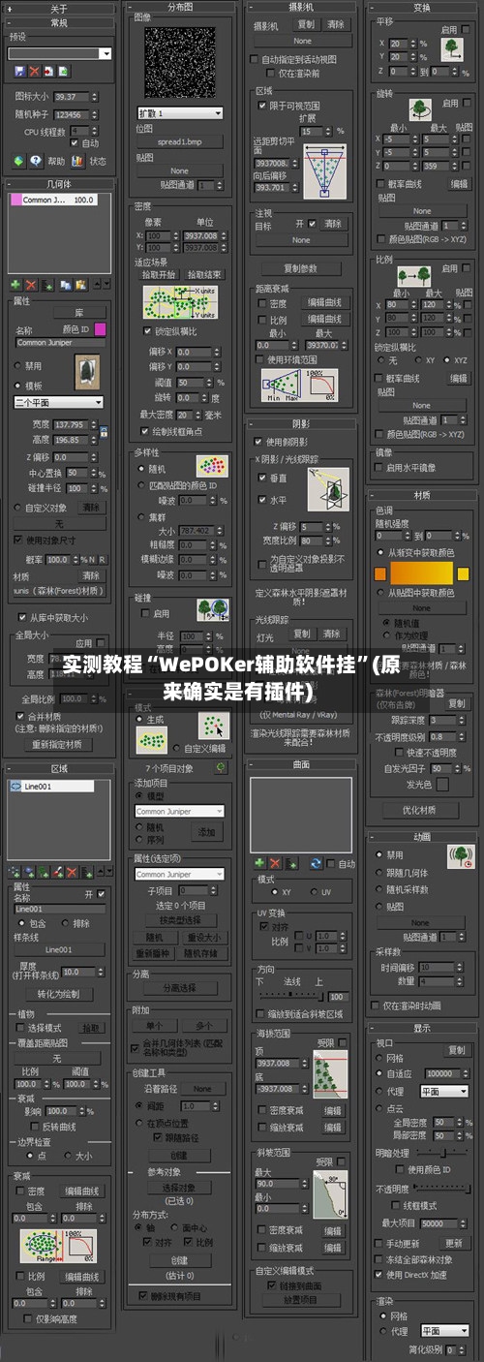Open the 帮助 help question-mark icon
This screenshot has width=484, height=1362.
click(x=39, y=161)
